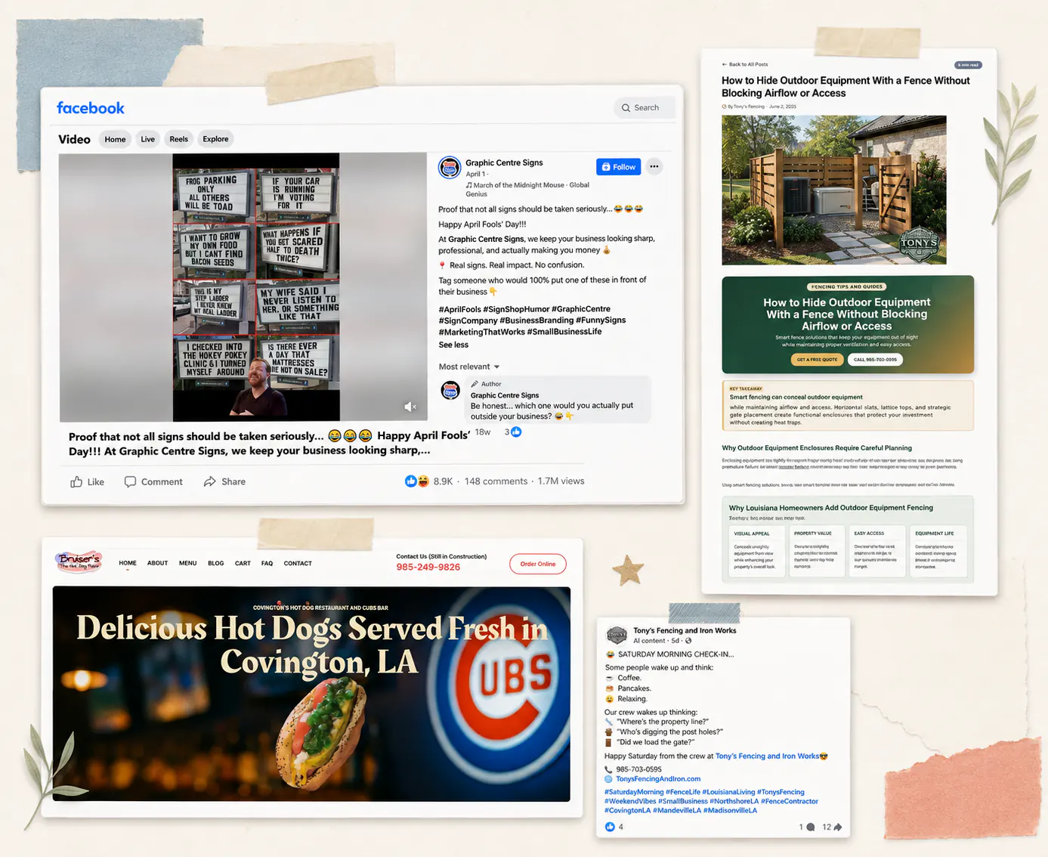Image resolution: width=1048 pixels, height=857 pixels.
Task: Click the EQUIPMENT LIFE card
Action: coord(938,551)
